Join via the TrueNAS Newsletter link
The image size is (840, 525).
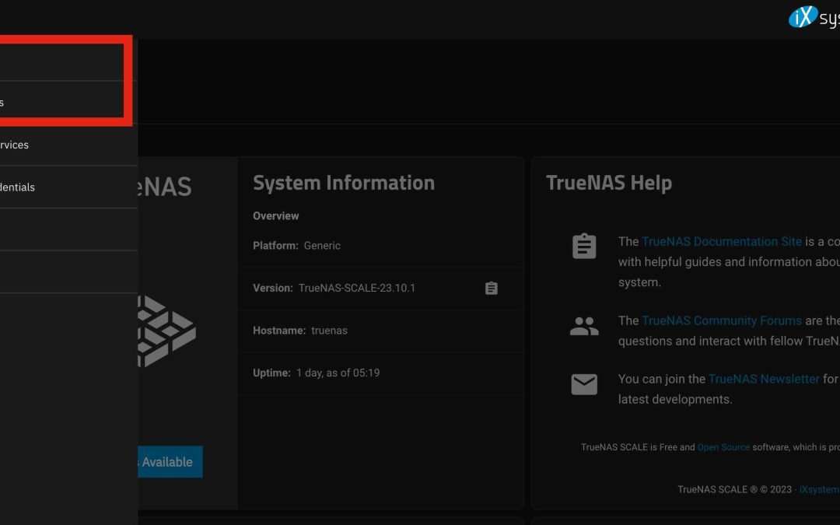763,379
